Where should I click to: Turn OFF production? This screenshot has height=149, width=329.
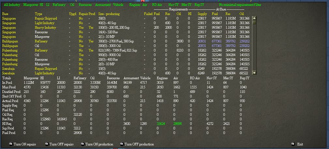[137, 144]
